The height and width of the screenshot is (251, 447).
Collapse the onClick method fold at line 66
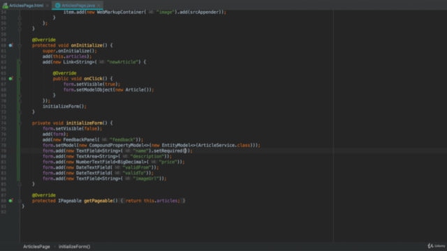tap(20, 79)
